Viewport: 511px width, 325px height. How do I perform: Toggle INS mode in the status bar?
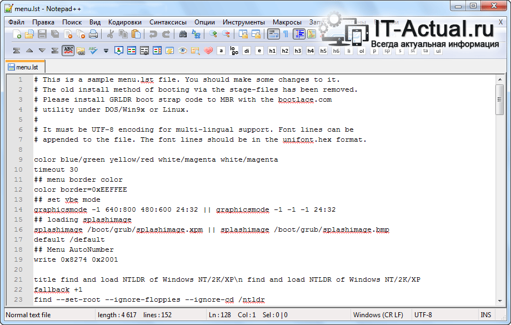486,315
